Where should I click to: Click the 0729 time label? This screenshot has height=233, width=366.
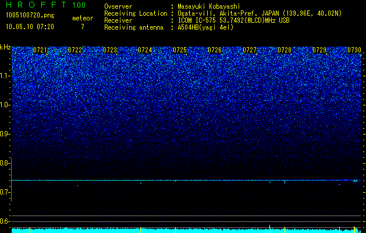coord(319,50)
